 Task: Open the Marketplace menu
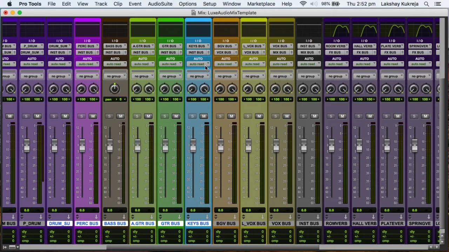coord(261,4)
